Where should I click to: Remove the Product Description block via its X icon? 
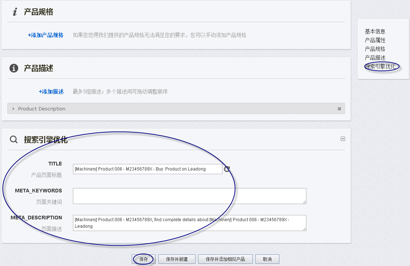(x=339, y=108)
